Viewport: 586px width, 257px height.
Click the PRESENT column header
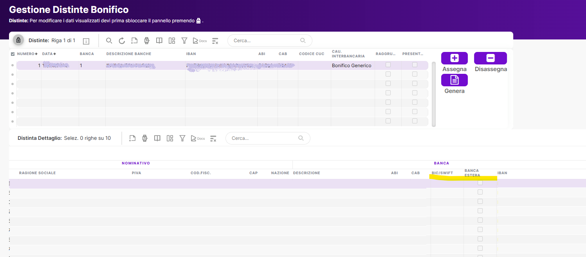413,54
